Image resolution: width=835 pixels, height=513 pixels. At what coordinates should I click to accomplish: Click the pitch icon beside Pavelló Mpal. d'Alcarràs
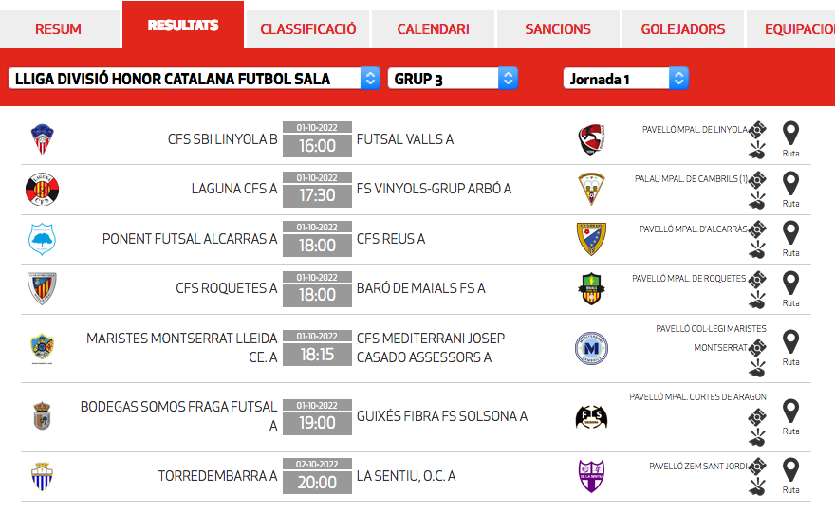[x=756, y=229]
